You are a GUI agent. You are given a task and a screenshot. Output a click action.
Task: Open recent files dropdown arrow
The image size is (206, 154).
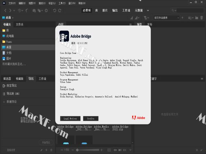(x=22, y=10)
